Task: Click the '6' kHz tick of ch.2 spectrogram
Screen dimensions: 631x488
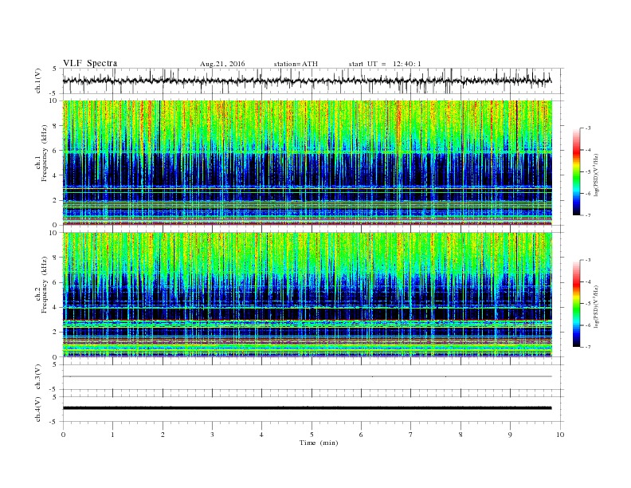Action: coord(55,282)
